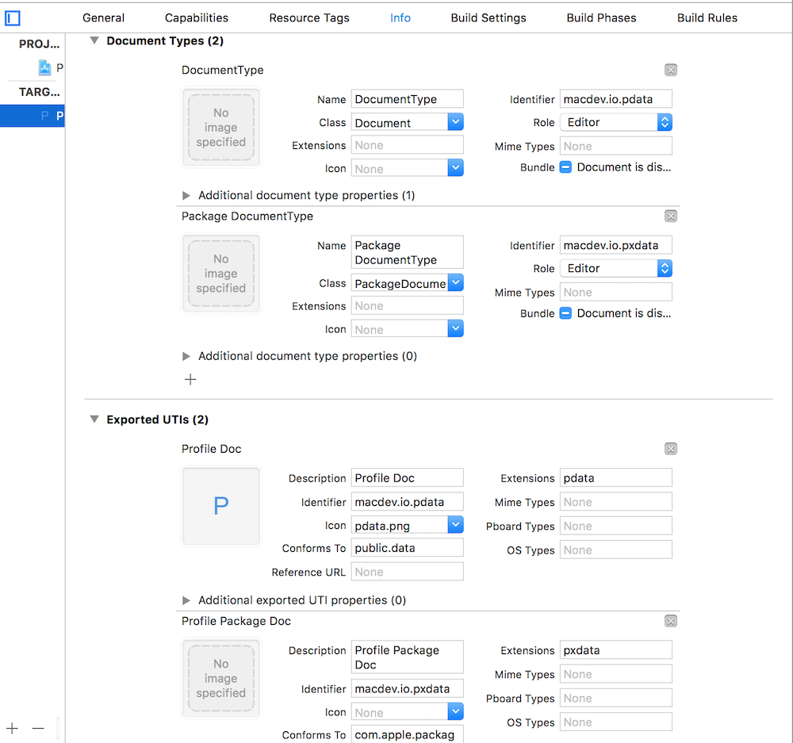Add a new document type with plus icon

(190, 380)
